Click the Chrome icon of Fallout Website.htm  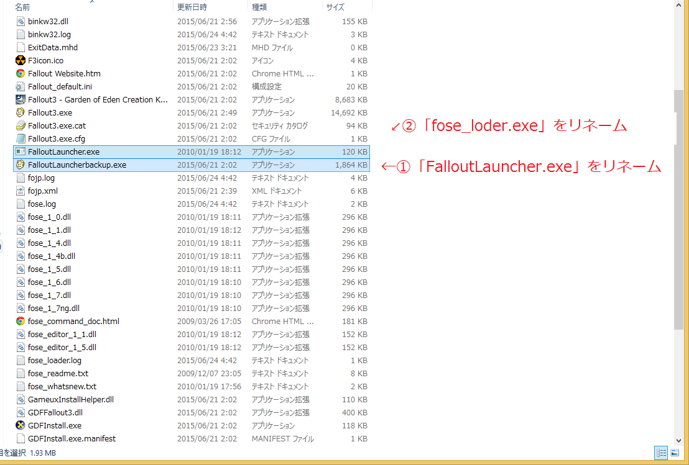(21, 74)
